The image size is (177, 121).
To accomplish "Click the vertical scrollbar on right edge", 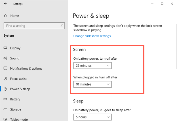I will pyautogui.click(x=176, y=46).
